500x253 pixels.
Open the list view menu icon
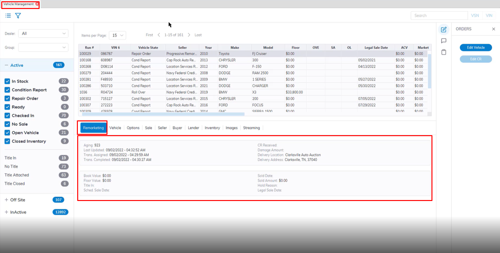(8, 15)
